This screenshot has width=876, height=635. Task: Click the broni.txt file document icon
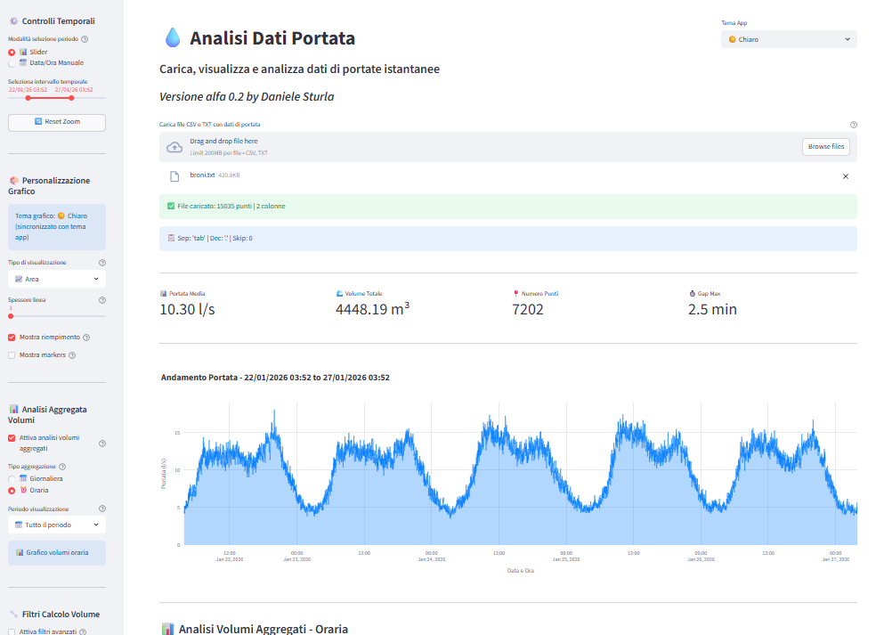(174, 175)
